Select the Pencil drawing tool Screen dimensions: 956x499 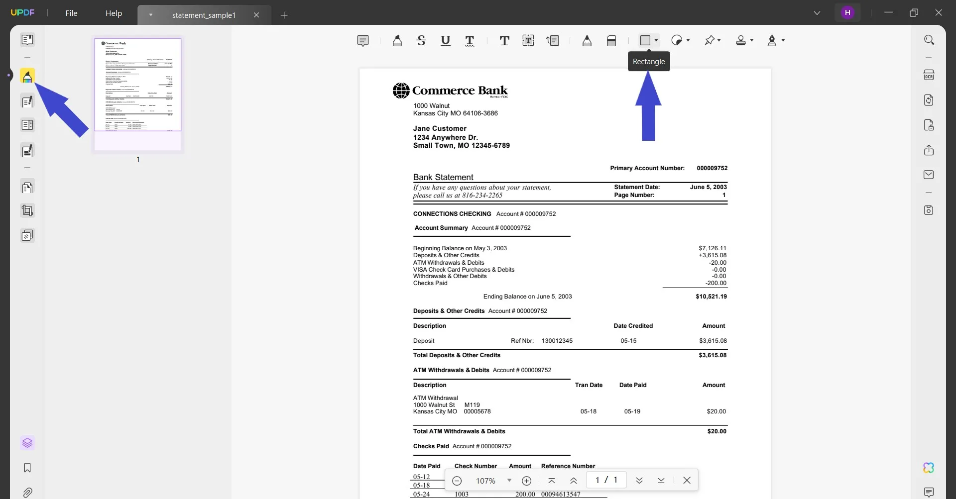[x=587, y=41]
